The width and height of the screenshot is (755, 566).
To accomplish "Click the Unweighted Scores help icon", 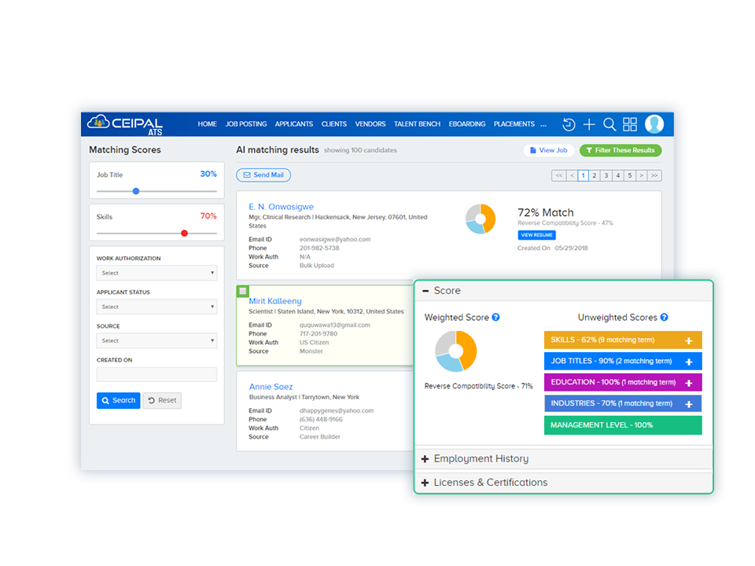I will tap(665, 318).
